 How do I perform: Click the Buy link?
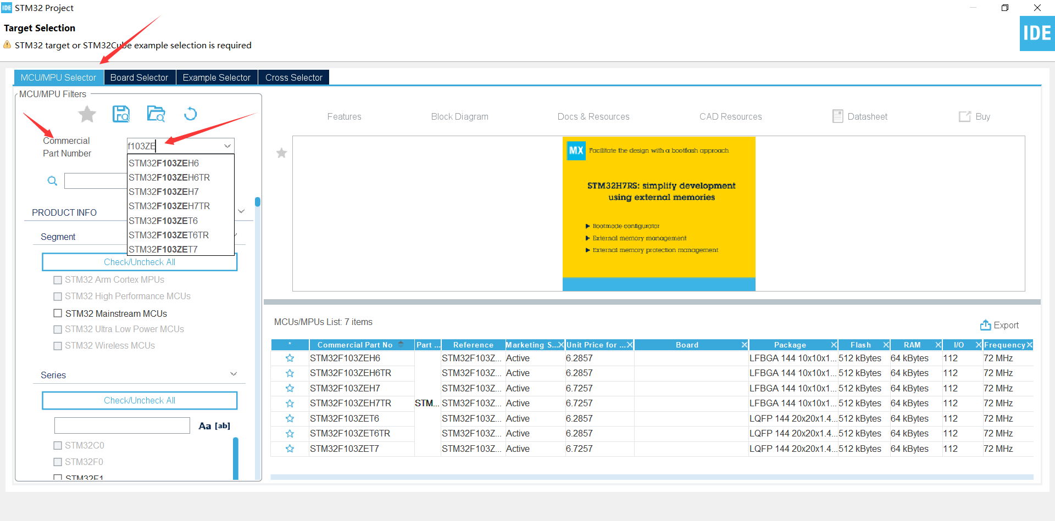pyautogui.click(x=975, y=116)
